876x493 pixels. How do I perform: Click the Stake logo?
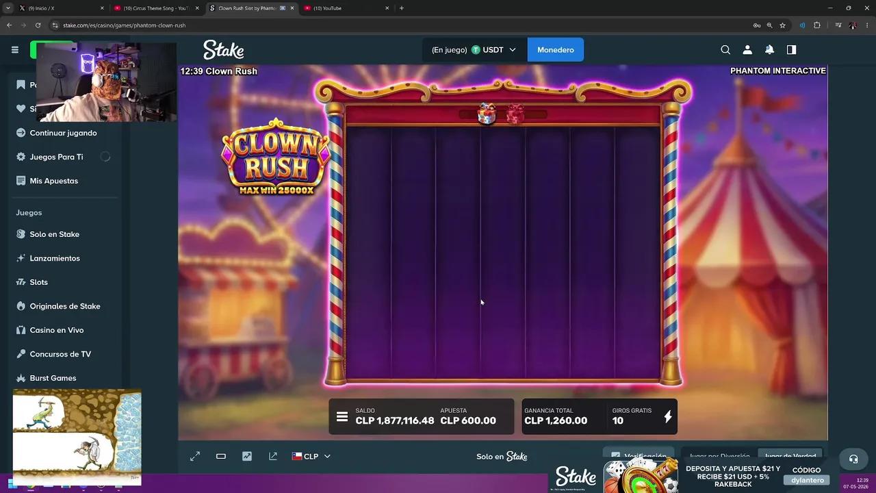[223, 50]
